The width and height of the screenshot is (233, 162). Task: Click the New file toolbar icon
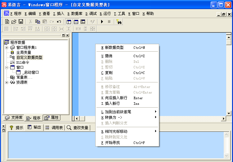[x=7, y=22]
